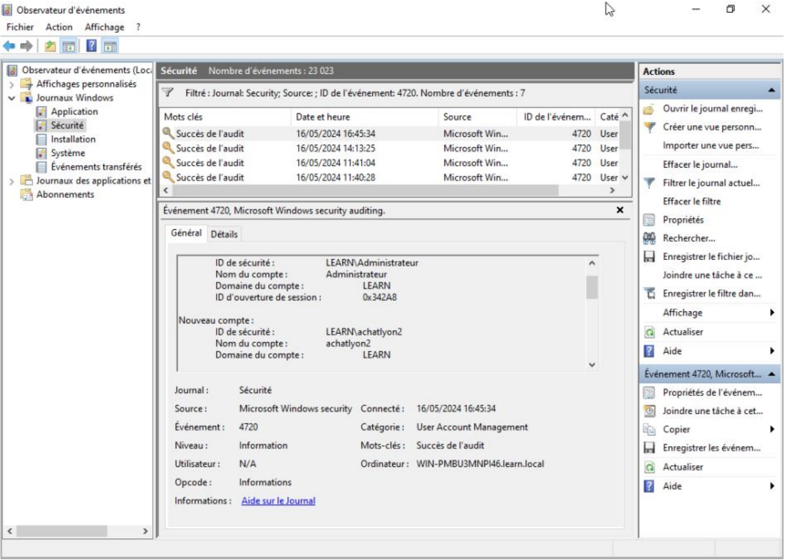The image size is (786, 560).
Task: Sort by 'Mots clés' column header
Action: point(226,117)
